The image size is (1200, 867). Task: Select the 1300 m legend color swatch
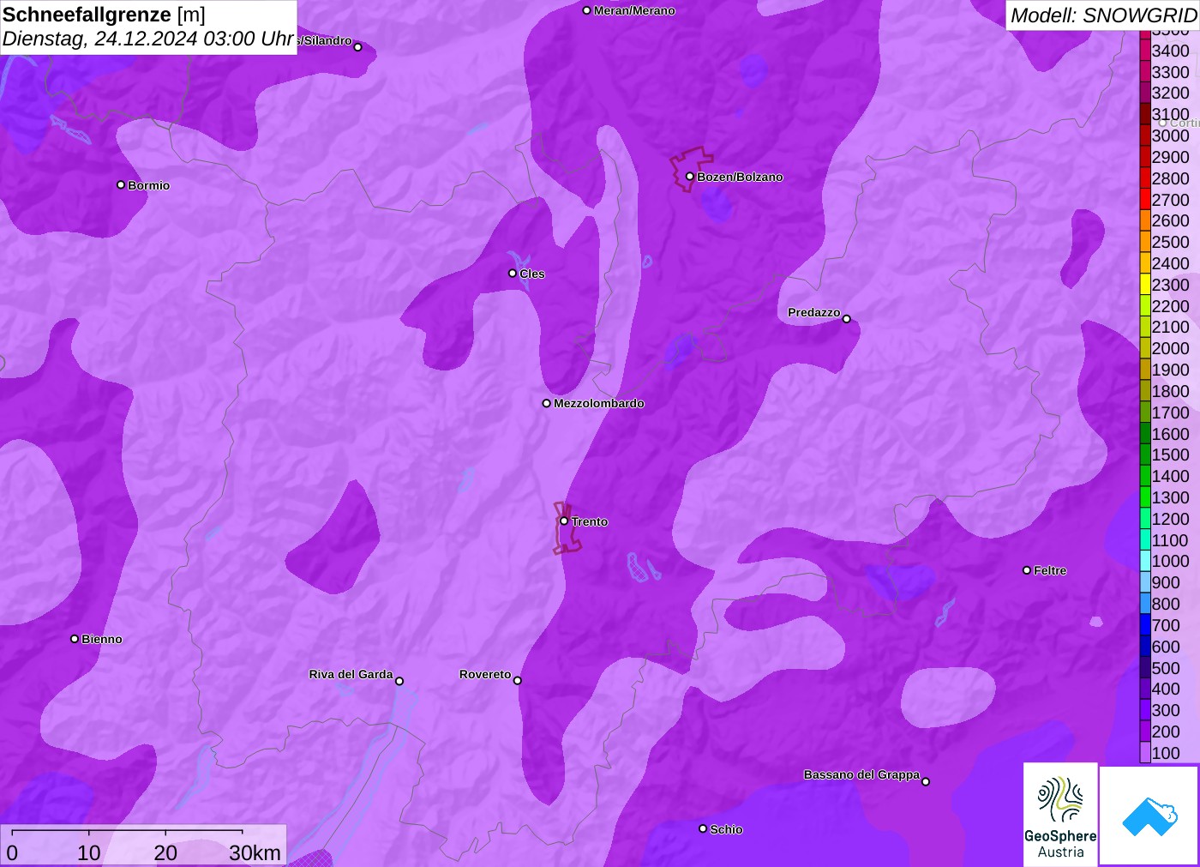(x=1145, y=497)
